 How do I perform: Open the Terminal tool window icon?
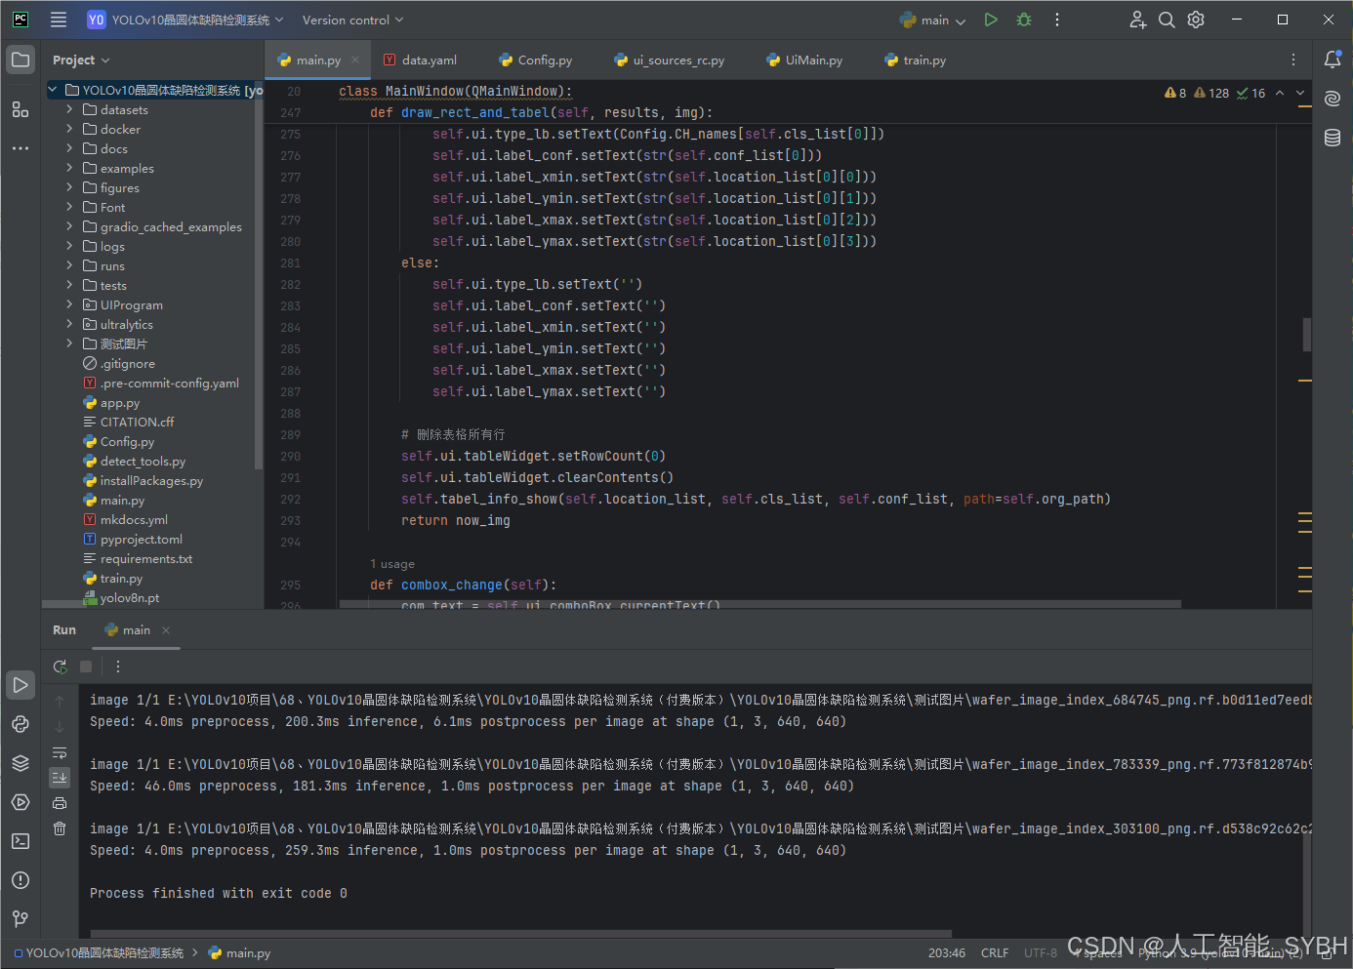(x=20, y=841)
